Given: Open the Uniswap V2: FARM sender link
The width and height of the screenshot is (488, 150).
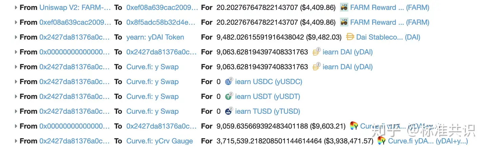Looking at the screenshot, I should click(x=75, y=7).
